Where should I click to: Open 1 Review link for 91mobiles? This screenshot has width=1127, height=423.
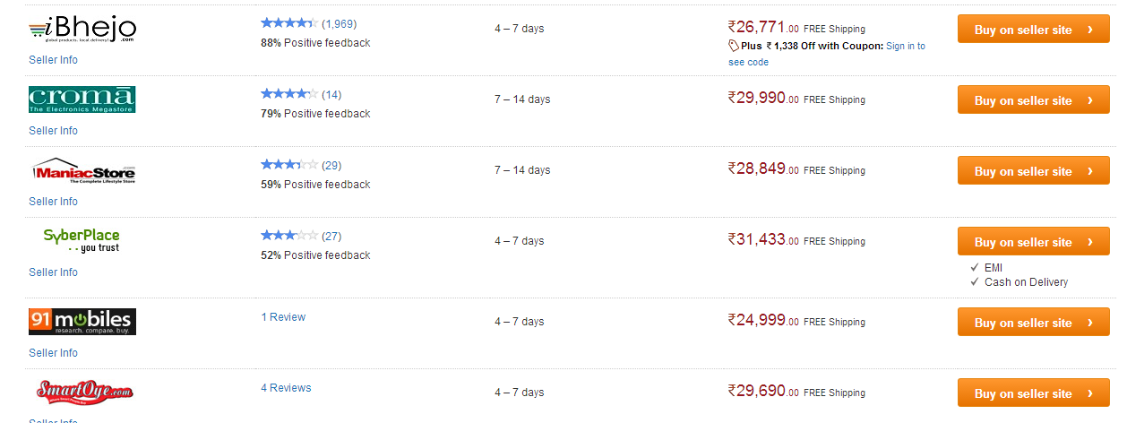[x=283, y=317]
